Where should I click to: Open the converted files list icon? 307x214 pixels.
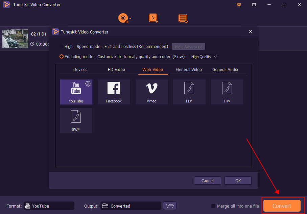coord(183,18)
